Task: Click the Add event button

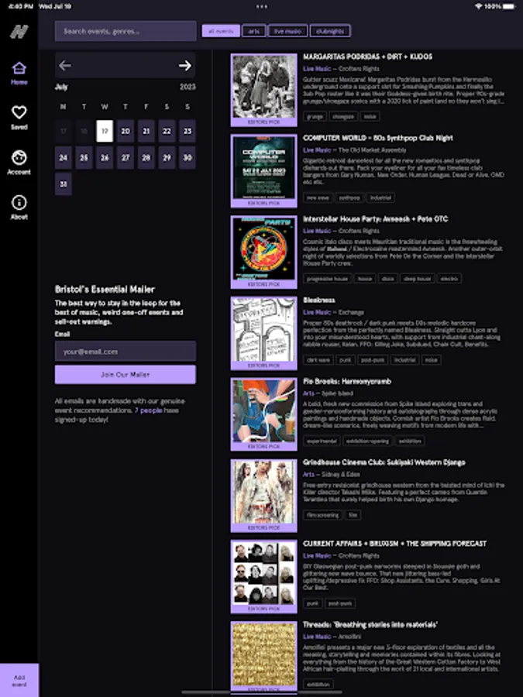Action: [19, 681]
